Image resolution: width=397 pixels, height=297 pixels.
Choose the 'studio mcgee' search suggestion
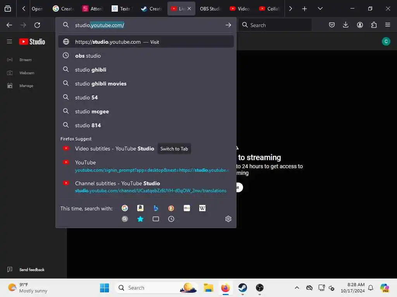coord(146,111)
